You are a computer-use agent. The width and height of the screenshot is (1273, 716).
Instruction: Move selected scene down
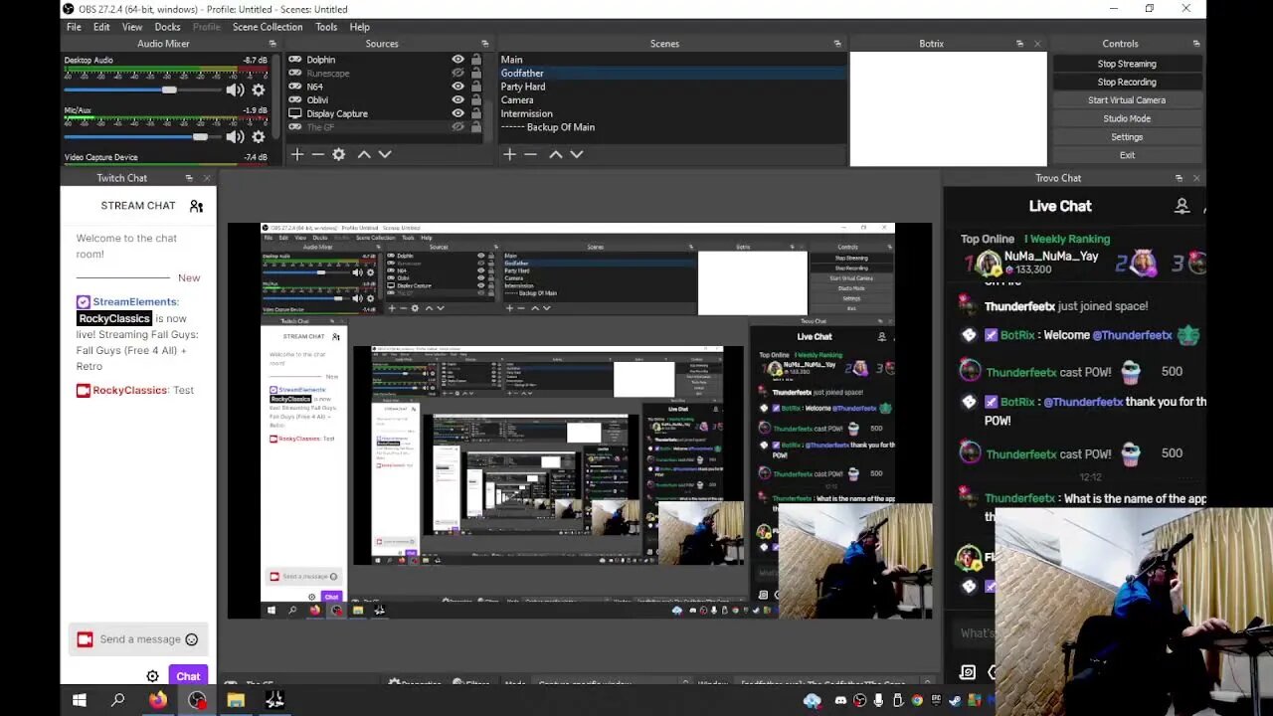click(576, 154)
